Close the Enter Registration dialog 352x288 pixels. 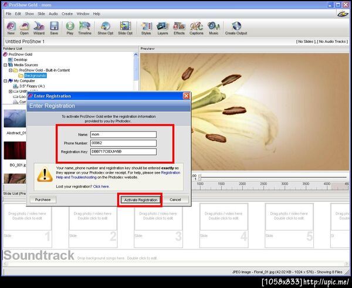[187, 96]
